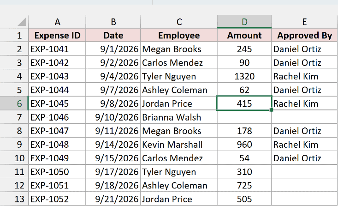Select column A header
338x206 pixels.
(57, 22)
